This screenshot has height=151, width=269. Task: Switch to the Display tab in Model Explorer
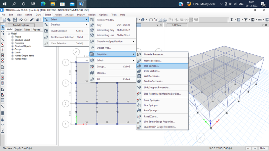click(x=18, y=30)
